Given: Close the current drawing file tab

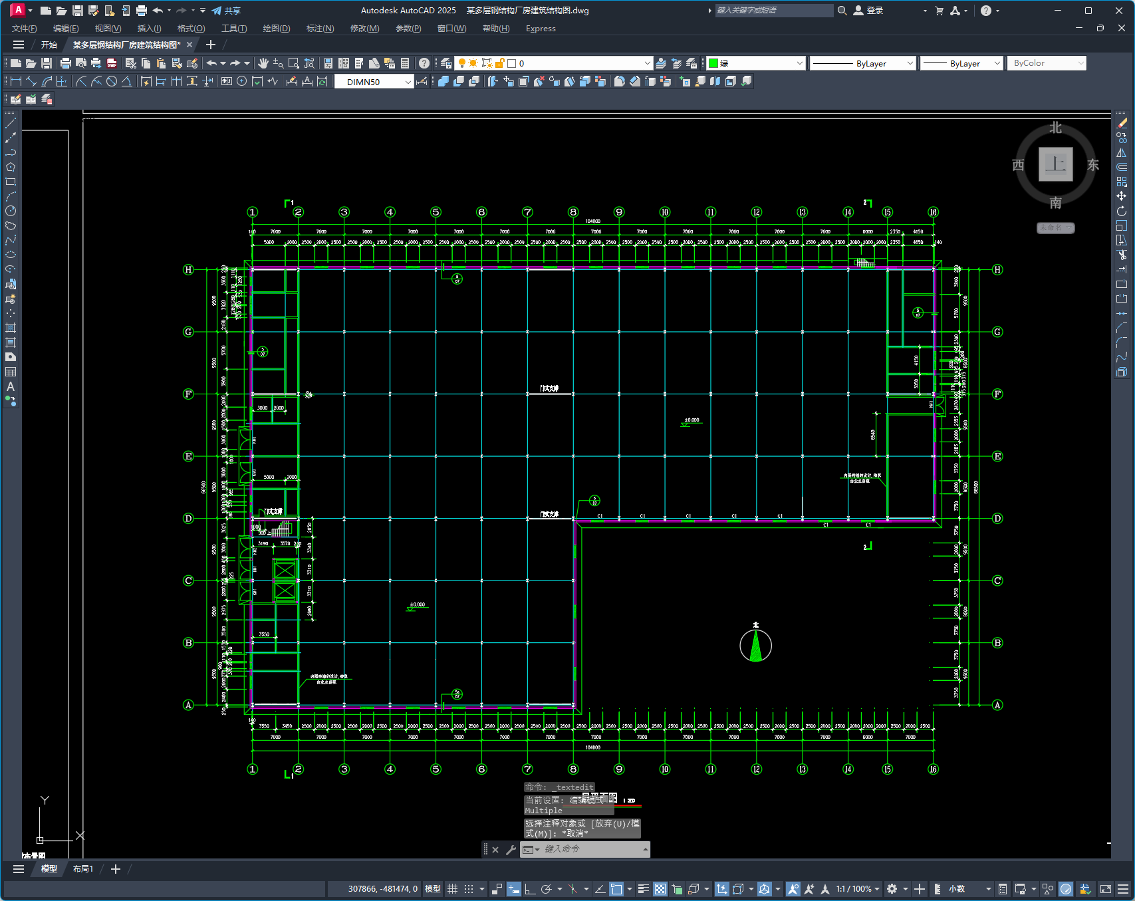Looking at the screenshot, I should (x=189, y=45).
